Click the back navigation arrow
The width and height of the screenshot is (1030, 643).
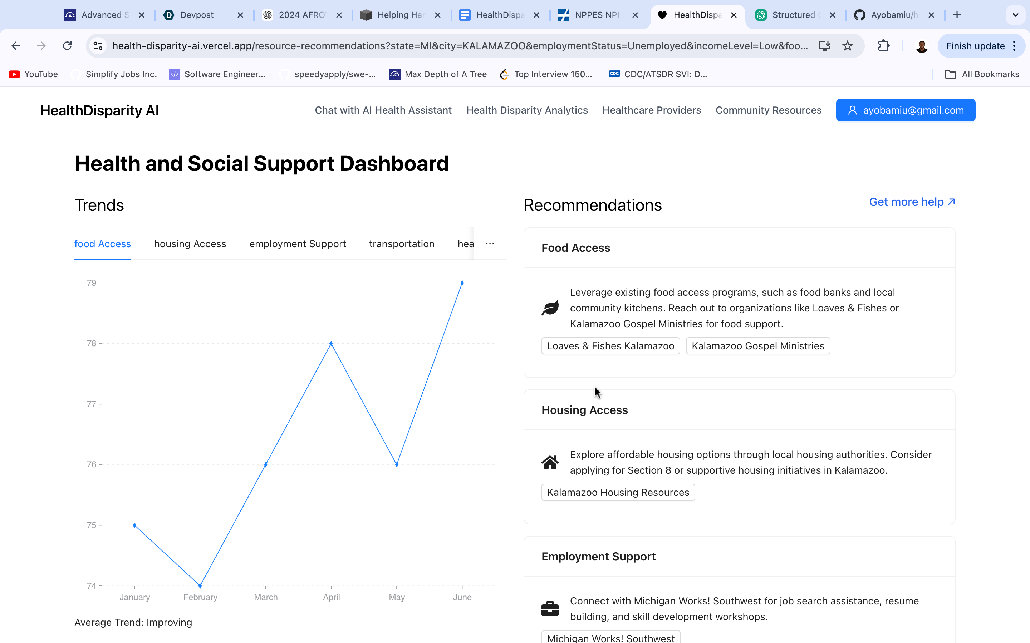(x=16, y=46)
